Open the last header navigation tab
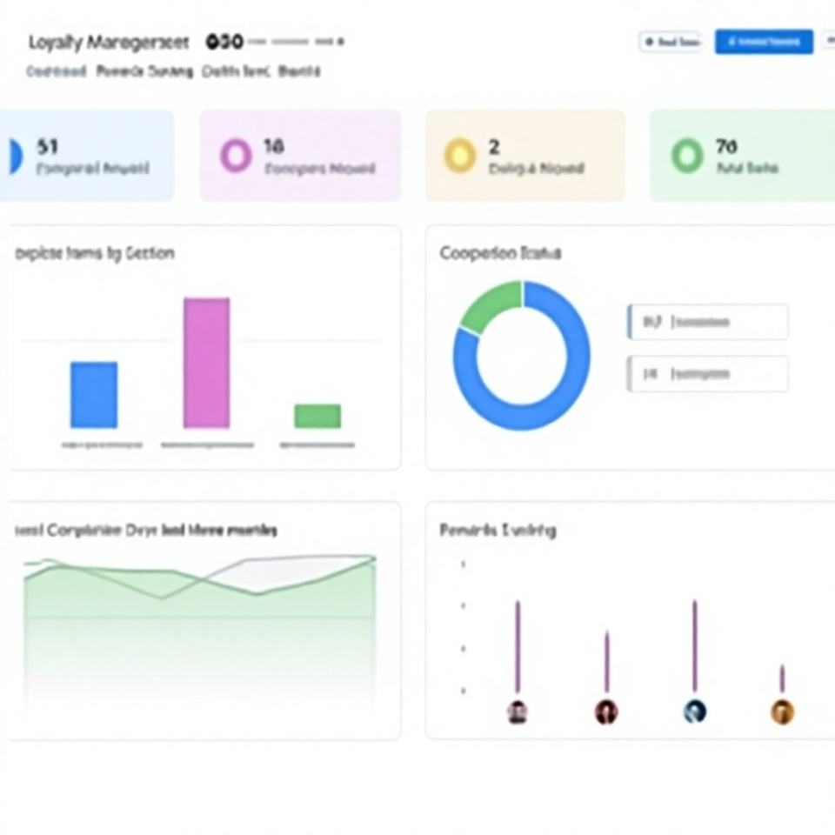Viewport: 835px width, 835px height. click(299, 71)
